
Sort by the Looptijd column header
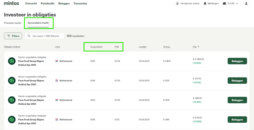(143, 47)
